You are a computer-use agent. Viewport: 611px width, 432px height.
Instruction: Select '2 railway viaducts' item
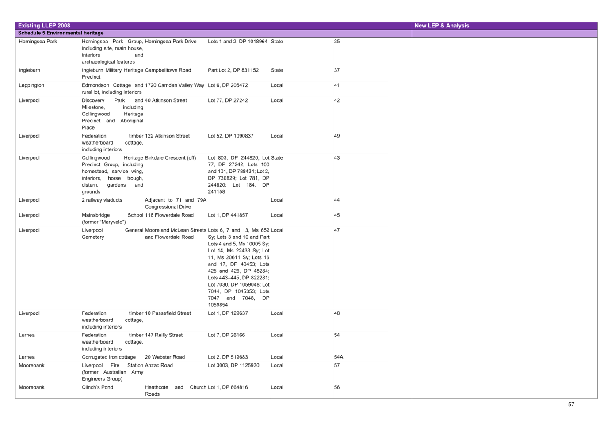[x=102, y=200]
